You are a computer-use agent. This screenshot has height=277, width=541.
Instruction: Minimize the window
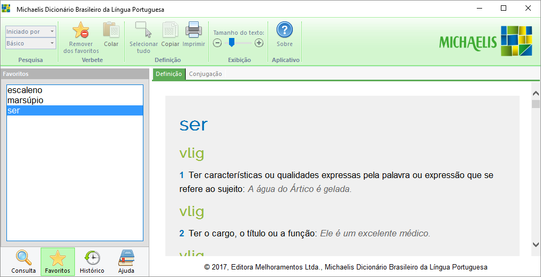pos(479,8)
